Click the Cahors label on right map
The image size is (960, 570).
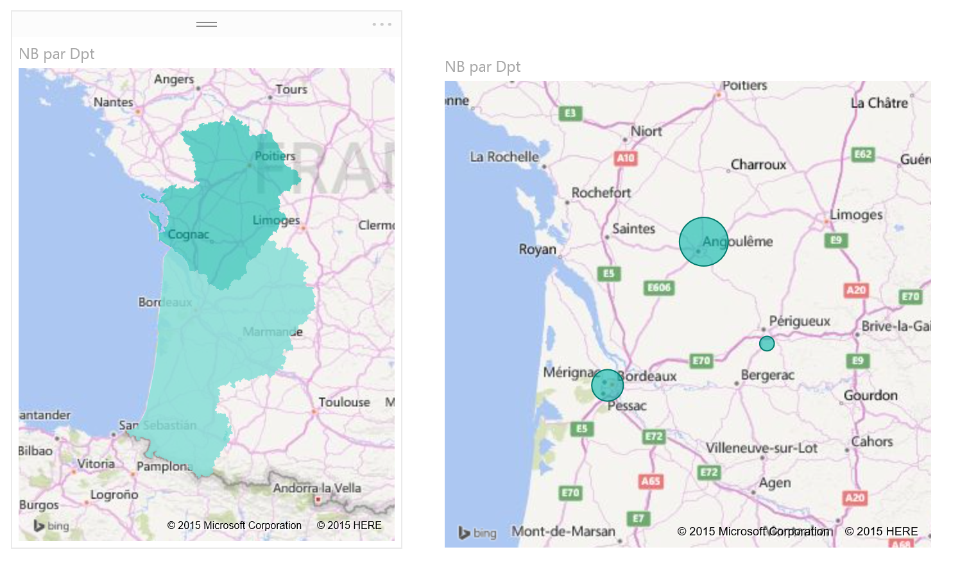(872, 441)
